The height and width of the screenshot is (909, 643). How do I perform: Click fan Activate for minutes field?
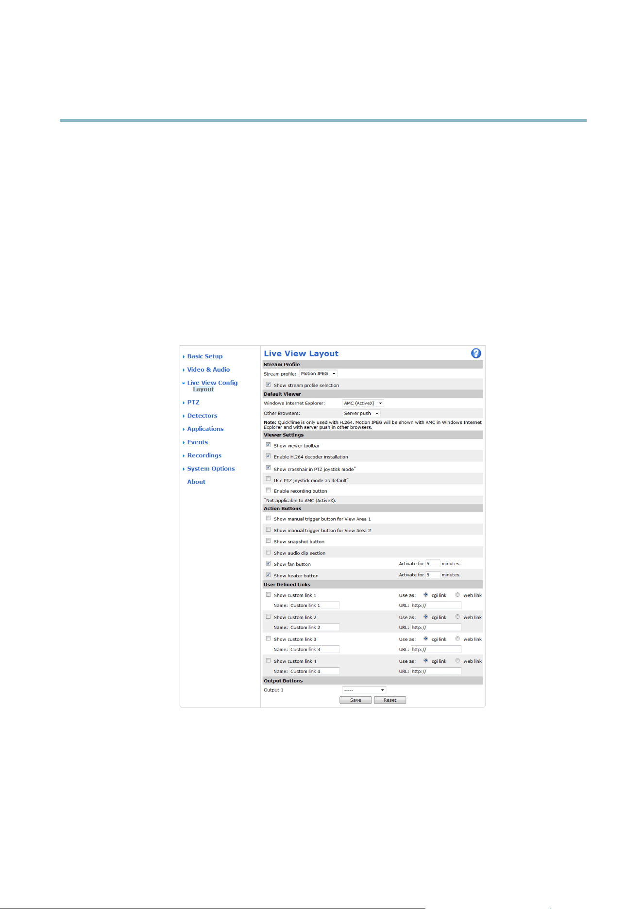pyautogui.click(x=433, y=564)
